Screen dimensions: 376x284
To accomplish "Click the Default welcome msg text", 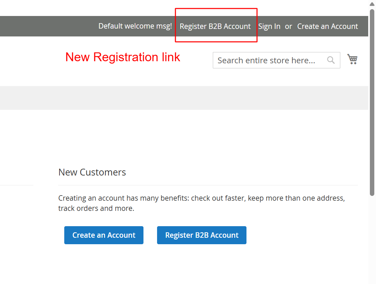I will [135, 26].
